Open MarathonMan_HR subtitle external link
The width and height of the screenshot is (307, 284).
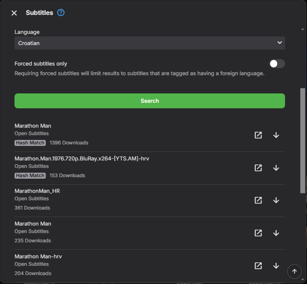pos(258,200)
